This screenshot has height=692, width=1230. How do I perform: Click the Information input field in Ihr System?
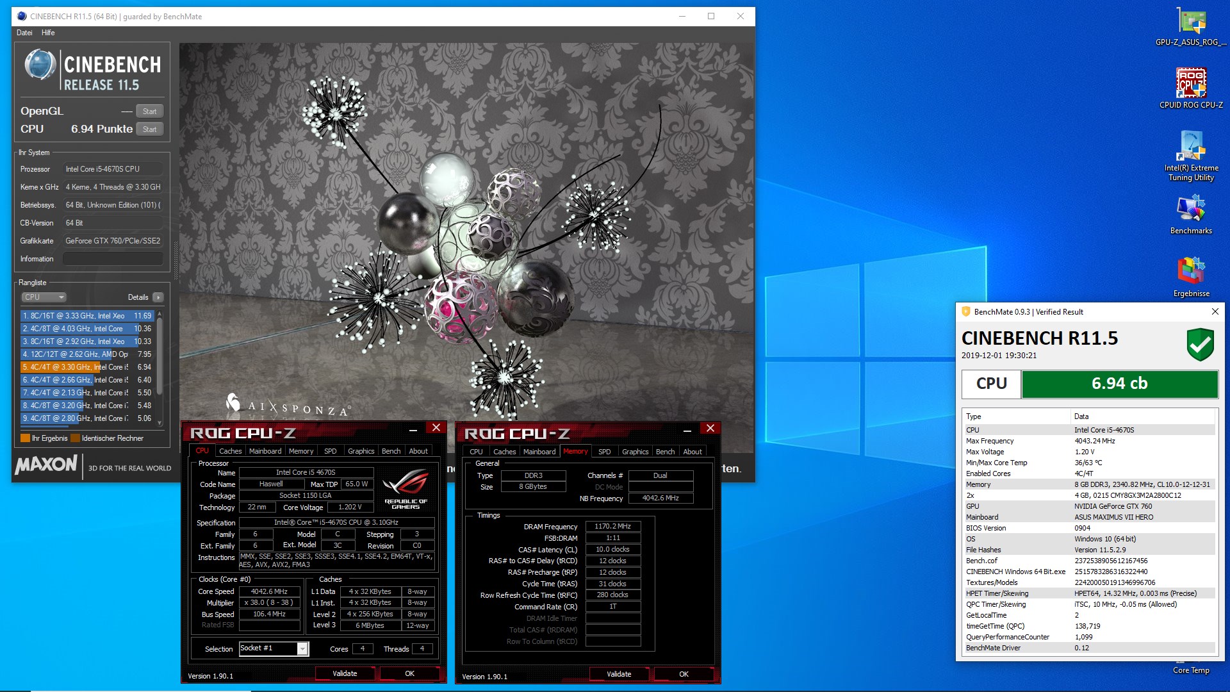[x=113, y=259]
